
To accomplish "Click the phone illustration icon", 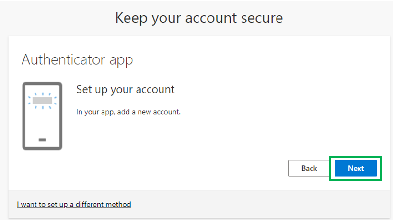I will tap(42, 116).
